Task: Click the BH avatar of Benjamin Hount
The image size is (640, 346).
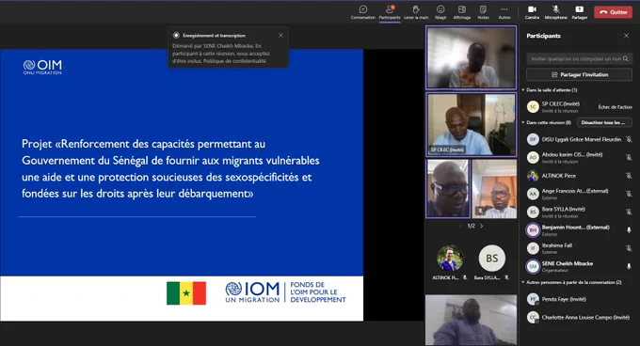Action: pyautogui.click(x=533, y=230)
